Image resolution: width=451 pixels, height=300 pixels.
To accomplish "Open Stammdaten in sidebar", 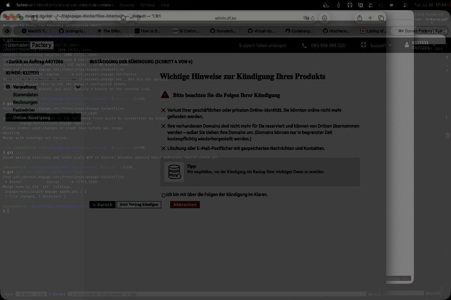I will [x=26, y=95].
